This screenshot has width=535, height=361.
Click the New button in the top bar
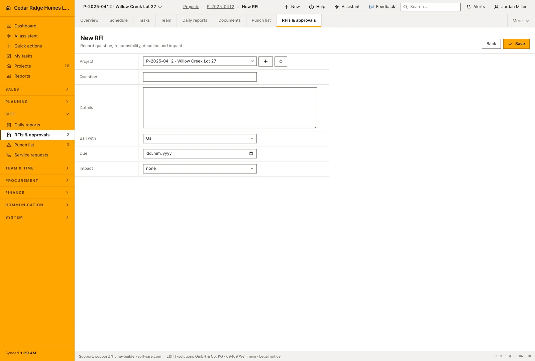[x=292, y=7]
